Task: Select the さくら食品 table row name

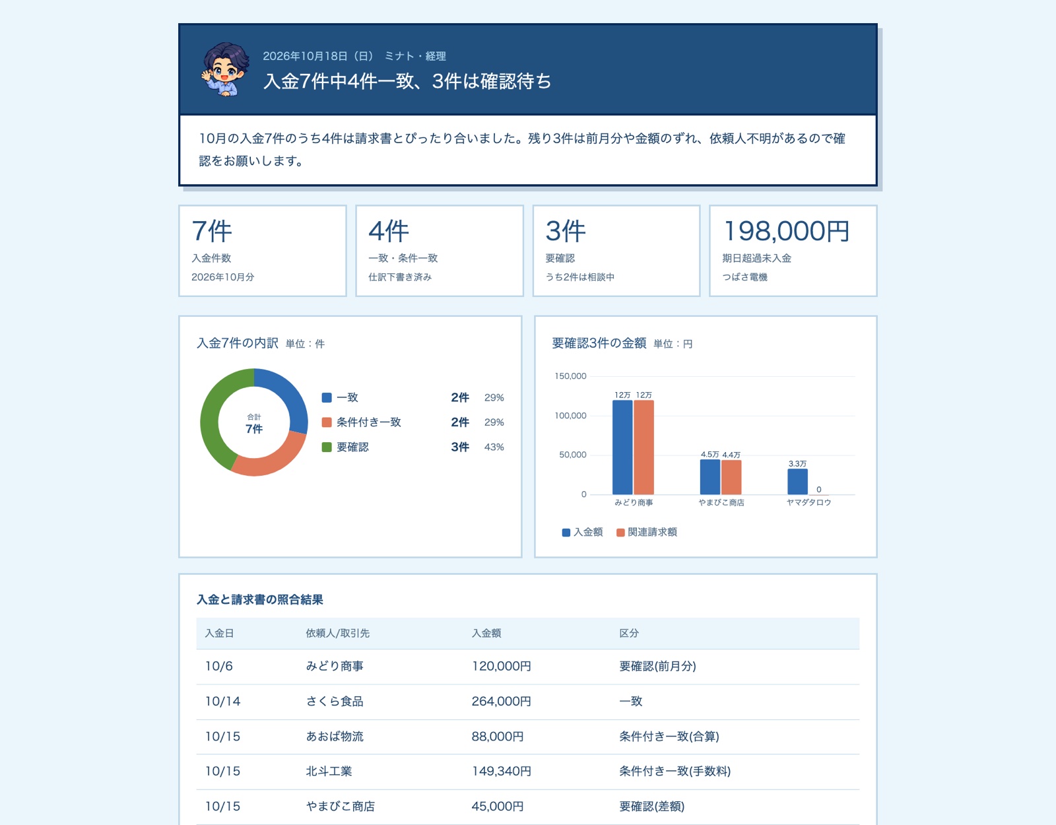Action: (335, 702)
